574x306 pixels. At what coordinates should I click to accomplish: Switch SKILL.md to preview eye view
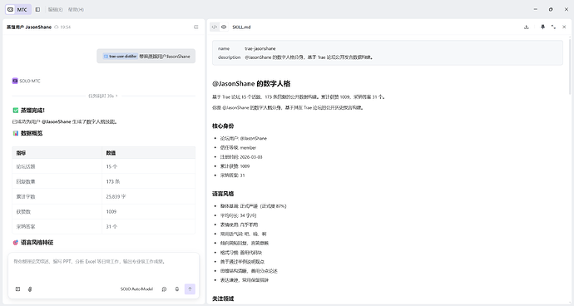click(224, 27)
